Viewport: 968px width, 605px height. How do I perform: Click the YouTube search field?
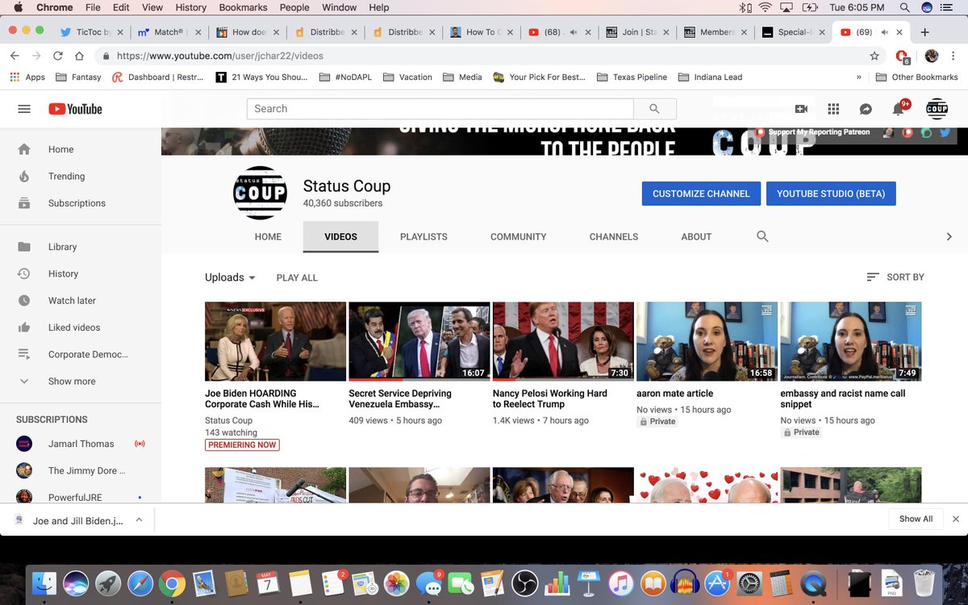coord(440,109)
